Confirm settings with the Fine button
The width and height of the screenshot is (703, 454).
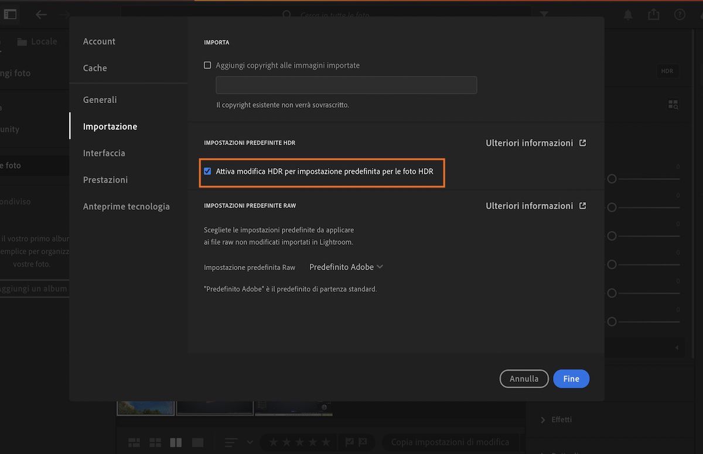pyautogui.click(x=571, y=378)
